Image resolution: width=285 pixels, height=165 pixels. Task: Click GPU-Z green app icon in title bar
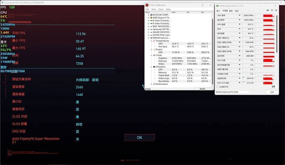click(217, 6)
